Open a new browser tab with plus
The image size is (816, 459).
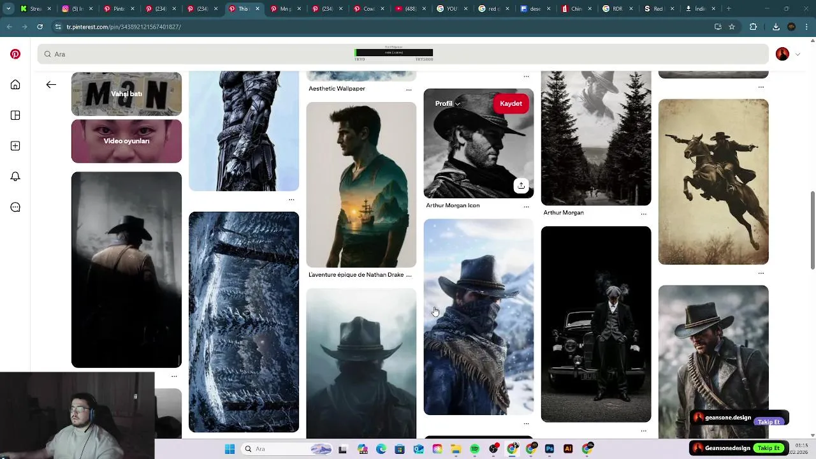pyautogui.click(x=729, y=9)
